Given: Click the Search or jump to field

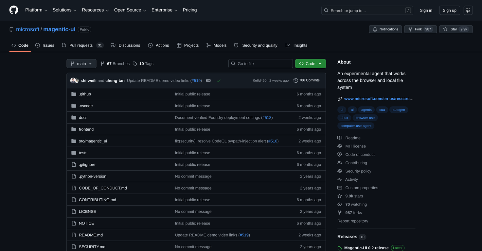Looking at the screenshot, I should (367, 10).
